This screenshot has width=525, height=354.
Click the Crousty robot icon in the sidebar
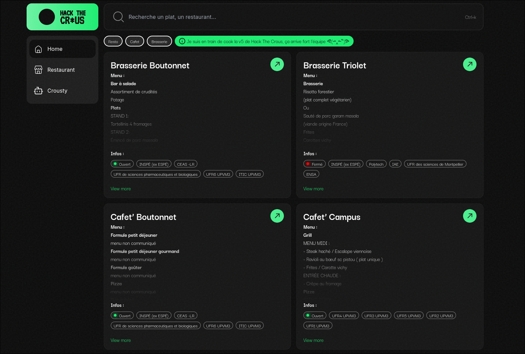point(38,91)
